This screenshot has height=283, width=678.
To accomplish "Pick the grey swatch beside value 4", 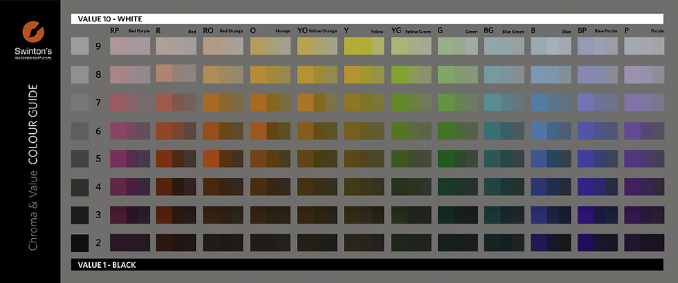I will click(80, 187).
